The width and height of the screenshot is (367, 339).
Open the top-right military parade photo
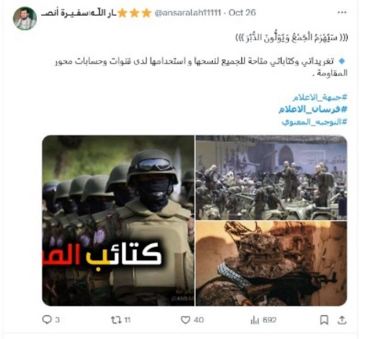pos(271,178)
